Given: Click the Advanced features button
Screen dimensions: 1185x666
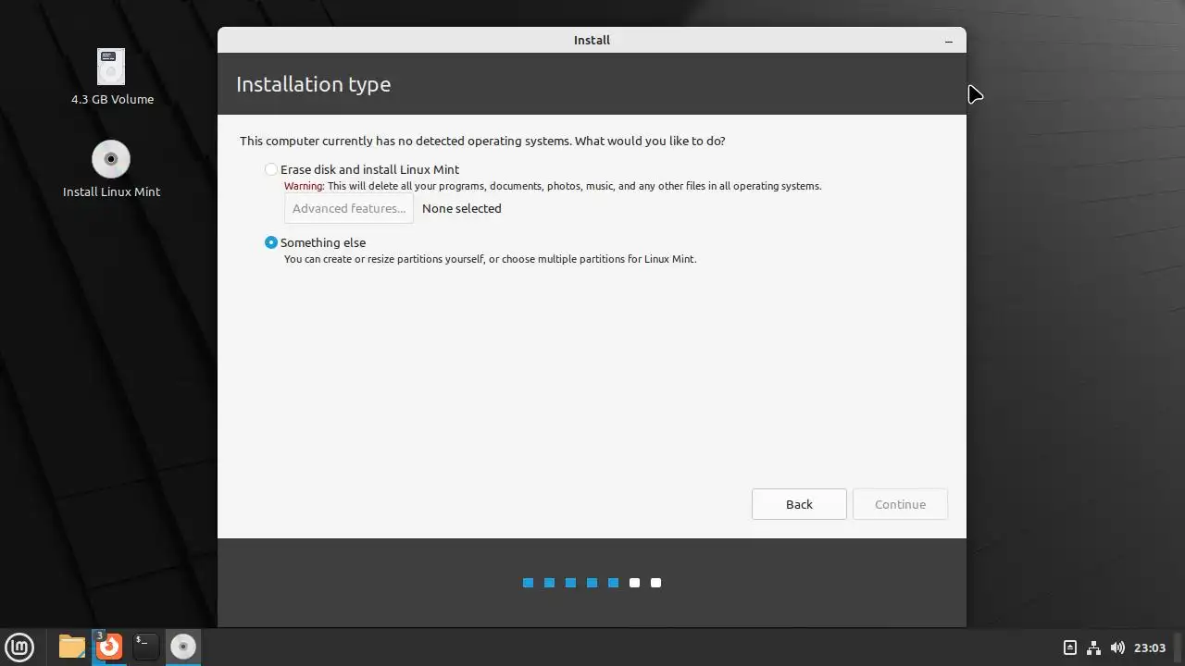Looking at the screenshot, I should coord(349,208).
